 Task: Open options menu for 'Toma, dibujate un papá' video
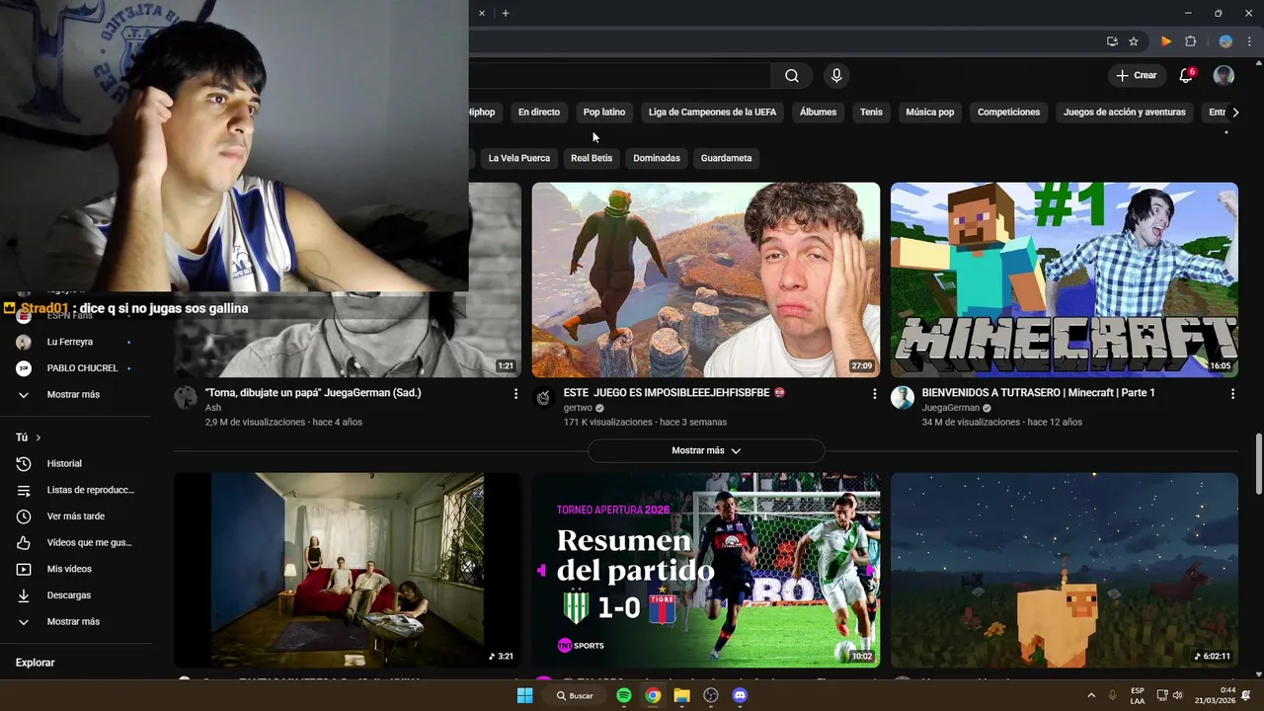515,394
